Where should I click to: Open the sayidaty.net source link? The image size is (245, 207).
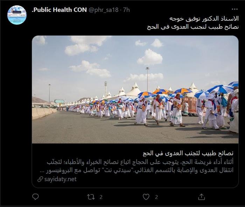point(60,179)
